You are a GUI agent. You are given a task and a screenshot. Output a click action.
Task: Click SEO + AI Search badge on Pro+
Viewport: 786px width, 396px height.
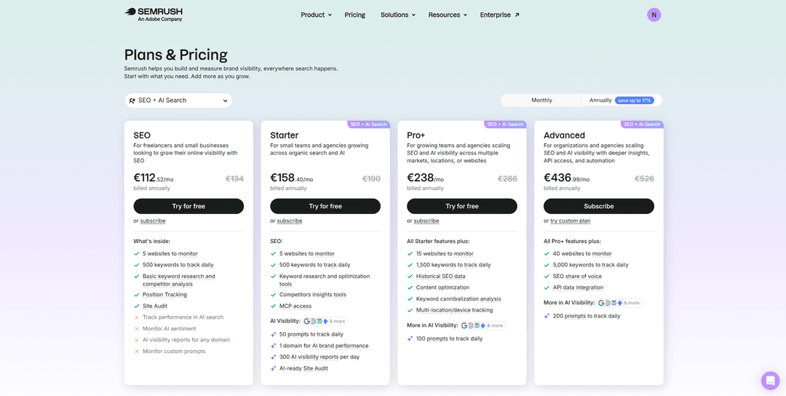pos(505,124)
